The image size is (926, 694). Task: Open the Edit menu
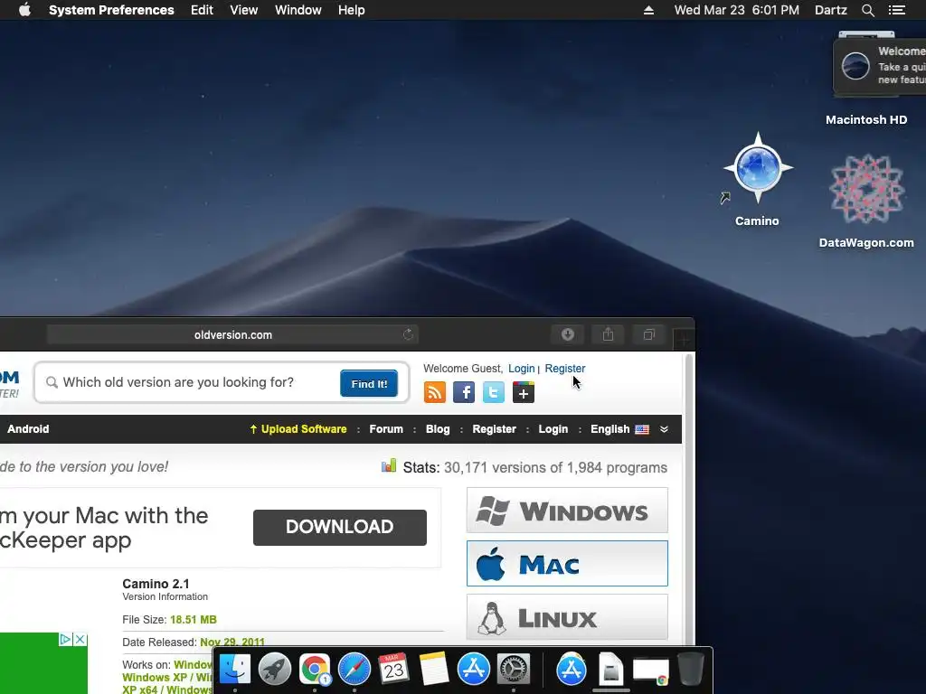(202, 10)
